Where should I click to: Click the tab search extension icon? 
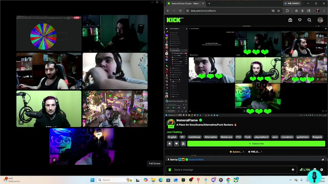pyautogui.click(x=309, y=11)
